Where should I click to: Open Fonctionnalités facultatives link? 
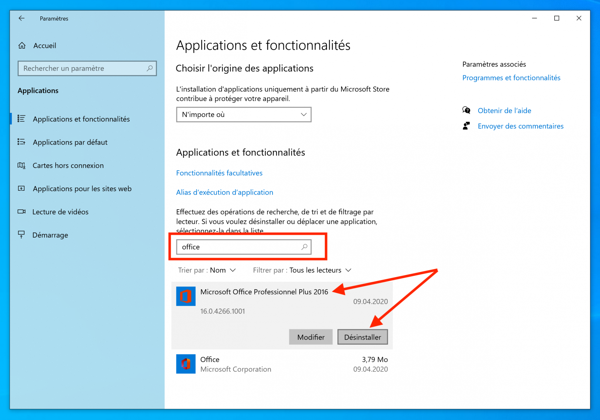(x=219, y=173)
